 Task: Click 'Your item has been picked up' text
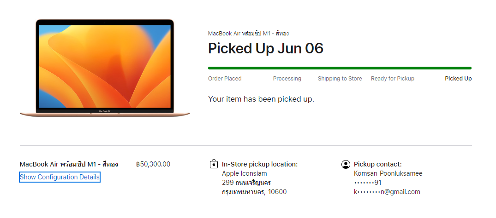click(x=261, y=99)
